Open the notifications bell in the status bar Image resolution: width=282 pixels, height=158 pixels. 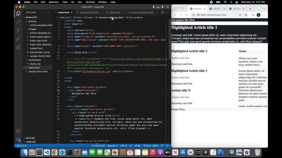[167, 146]
